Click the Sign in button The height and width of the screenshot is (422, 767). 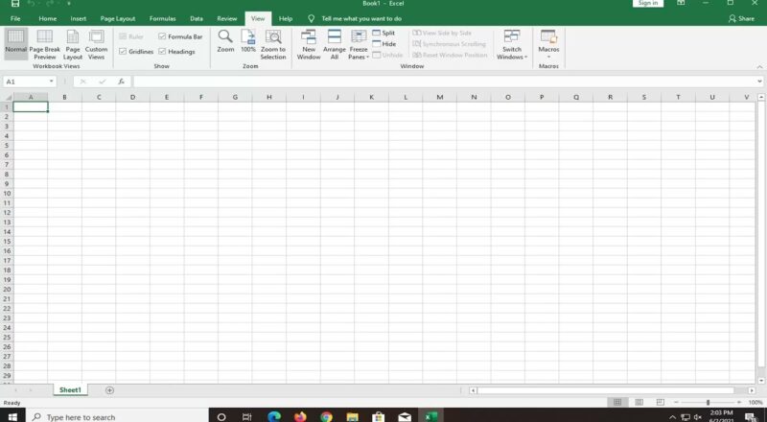click(648, 3)
